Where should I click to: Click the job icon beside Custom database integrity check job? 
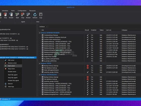(x=43, y=37)
